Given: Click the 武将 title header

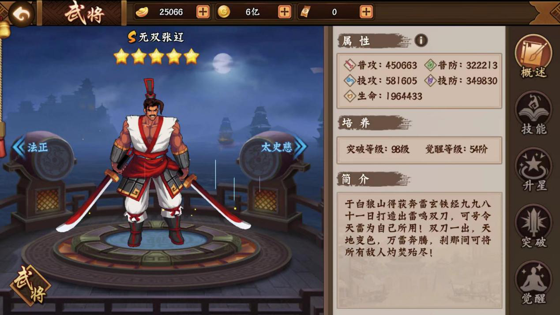Looking at the screenshot, I should (x=84, y=14).
